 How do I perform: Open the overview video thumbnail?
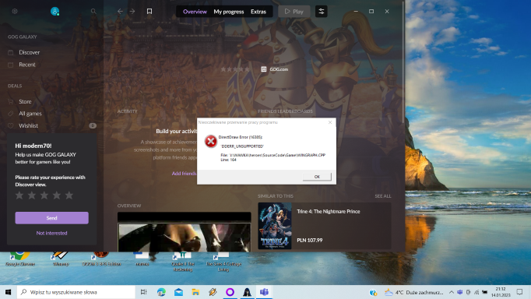[185, 232]
